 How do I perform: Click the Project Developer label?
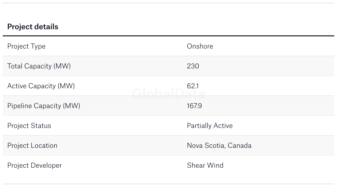point(35,165)
